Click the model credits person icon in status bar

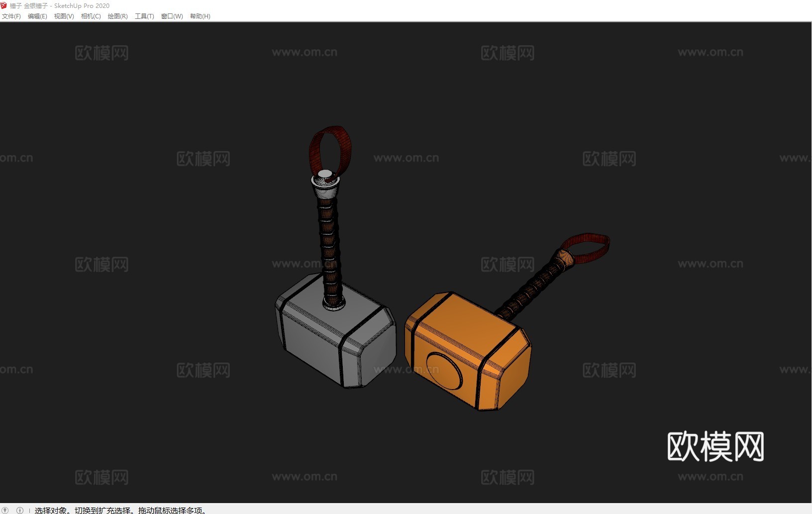[20, 510]
